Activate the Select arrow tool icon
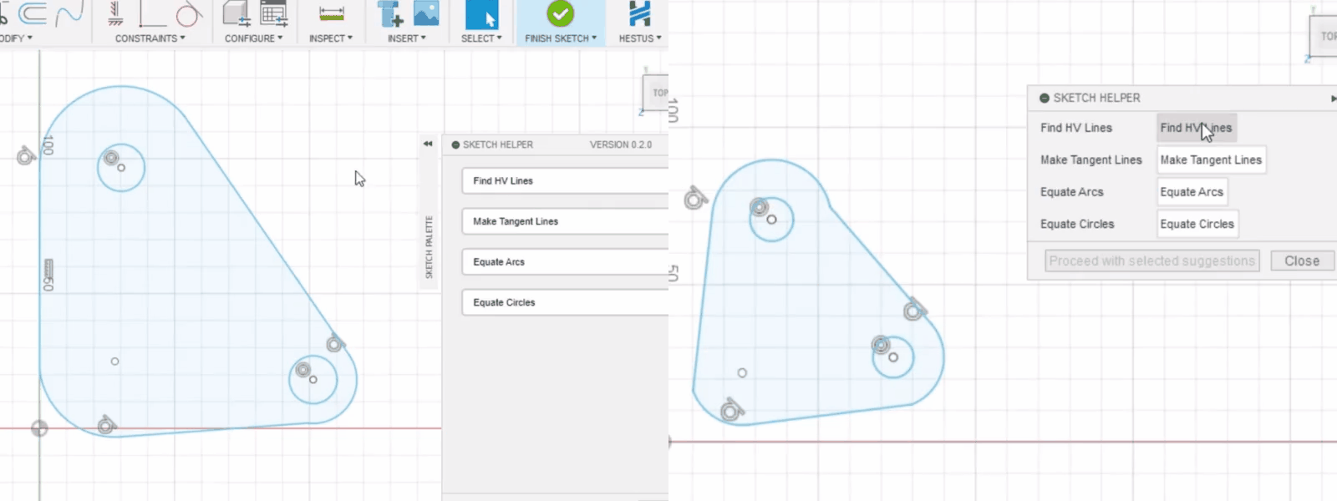 (482, 14)
